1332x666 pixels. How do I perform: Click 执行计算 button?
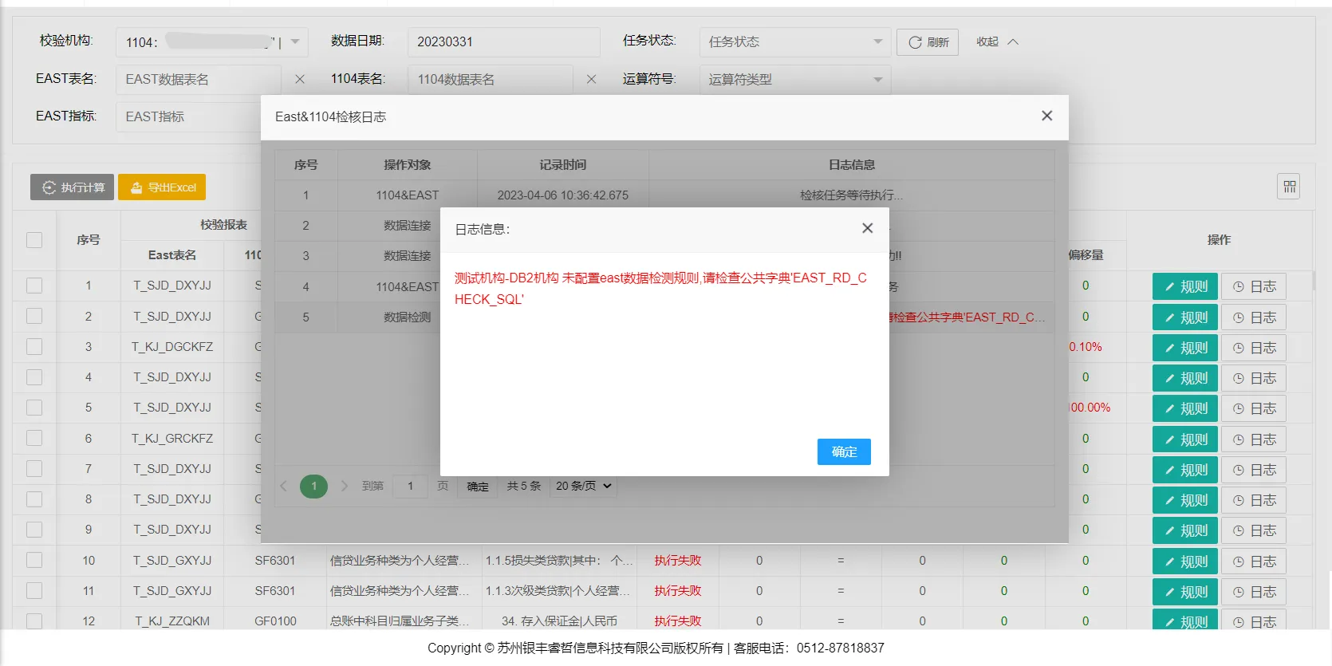(73, 187)
